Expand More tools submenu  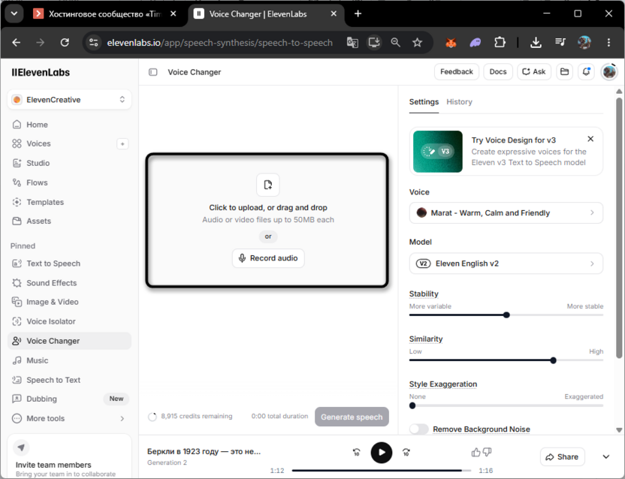coord(68,418)
